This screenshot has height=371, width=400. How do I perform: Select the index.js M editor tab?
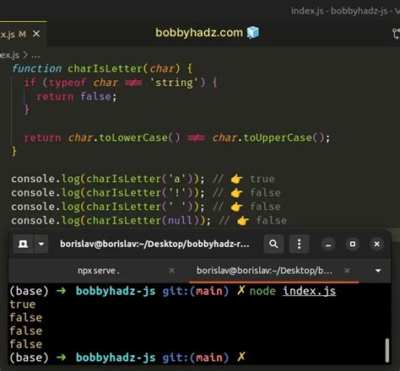point(23,34)
